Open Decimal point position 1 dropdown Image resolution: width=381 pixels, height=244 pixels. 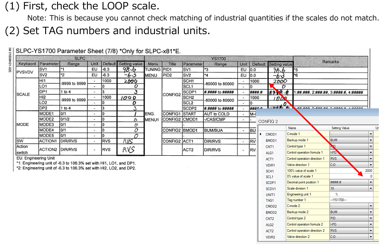pyautogui.click(x=370, y=182)
